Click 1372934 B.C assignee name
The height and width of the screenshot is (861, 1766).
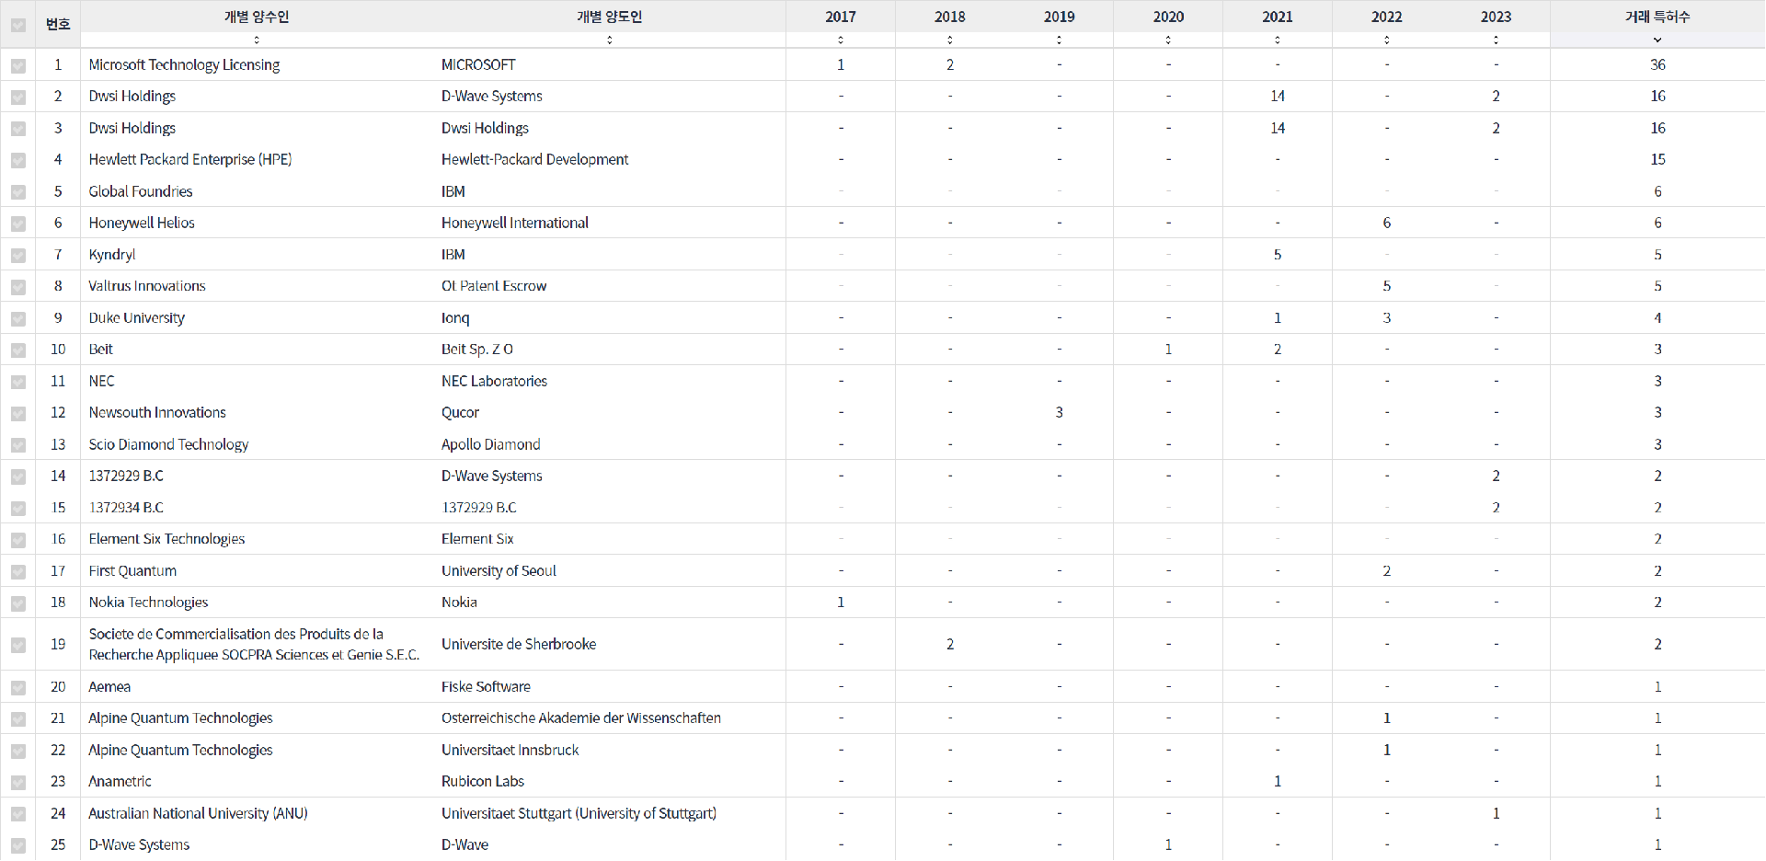[x=126, y=508]
